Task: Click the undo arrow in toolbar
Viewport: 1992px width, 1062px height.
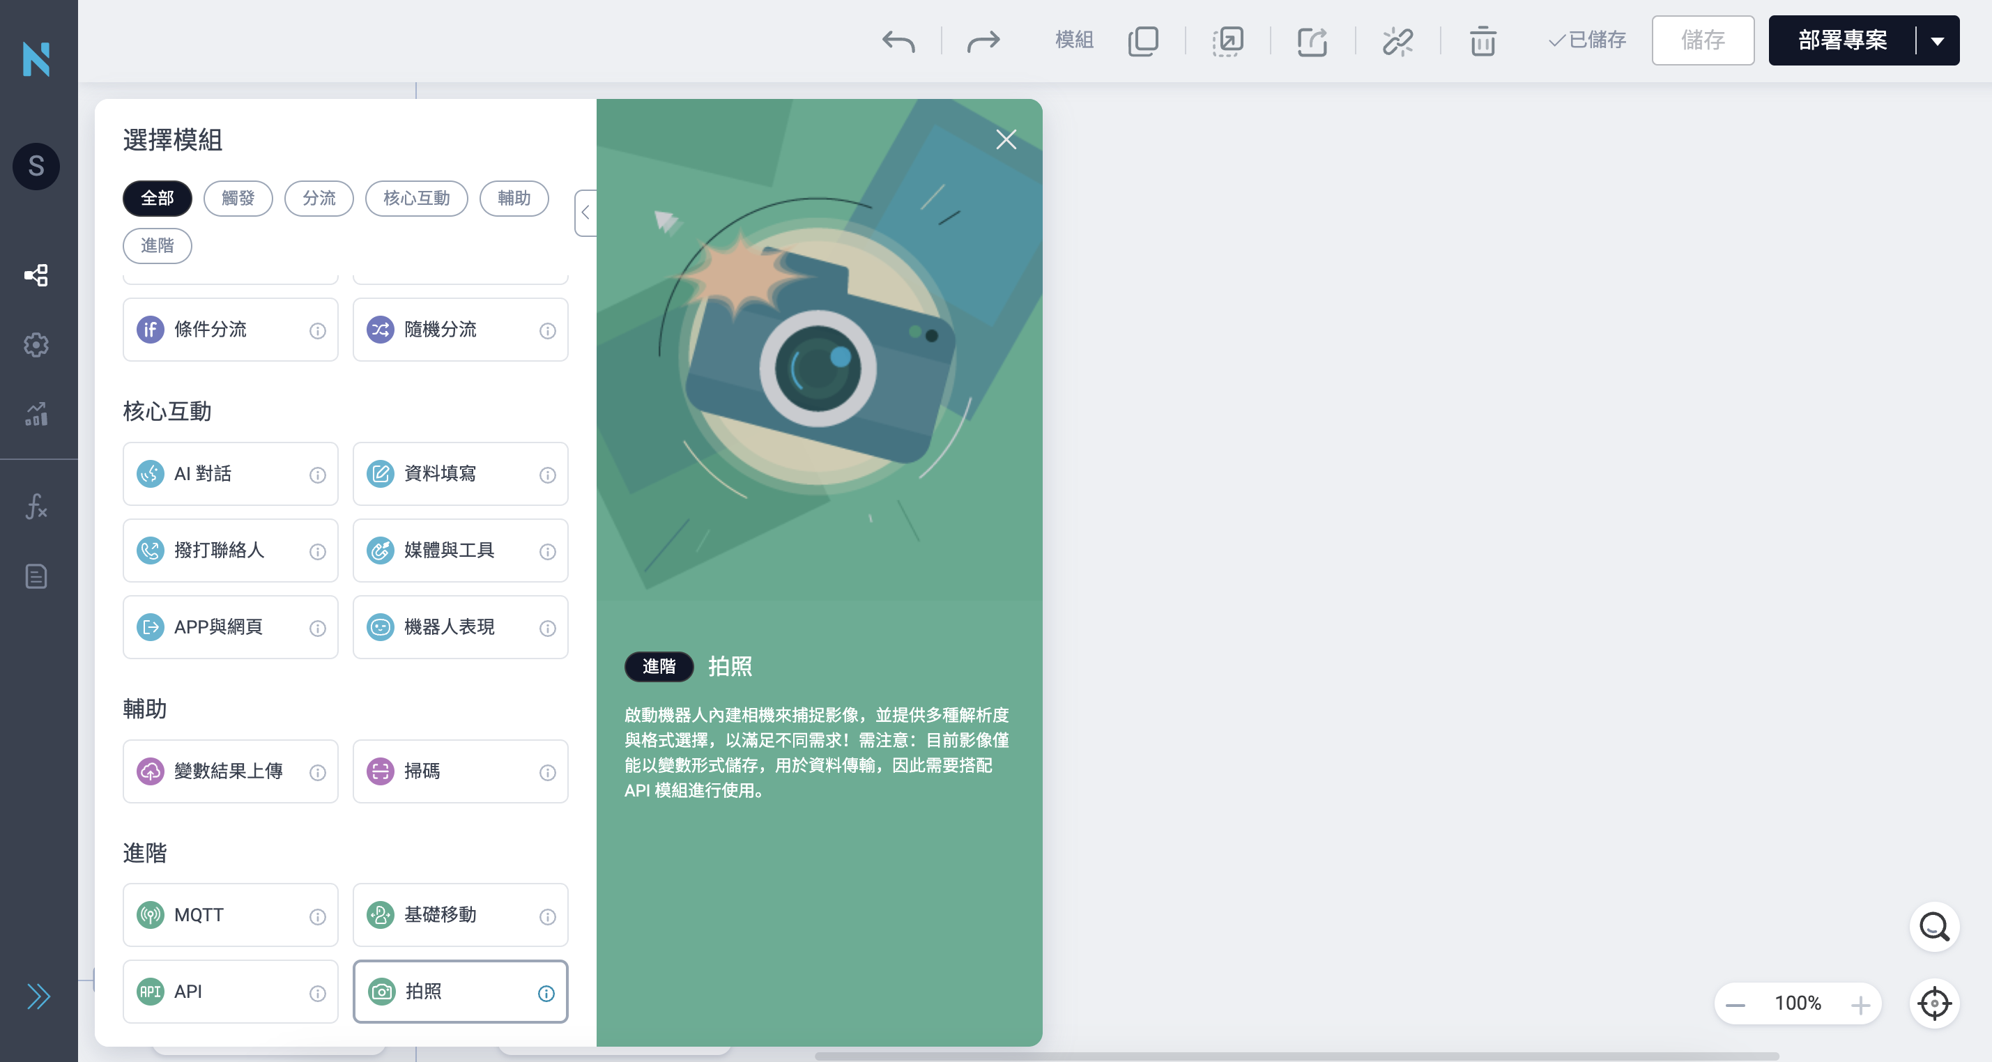Action: (x=898, y=40)
